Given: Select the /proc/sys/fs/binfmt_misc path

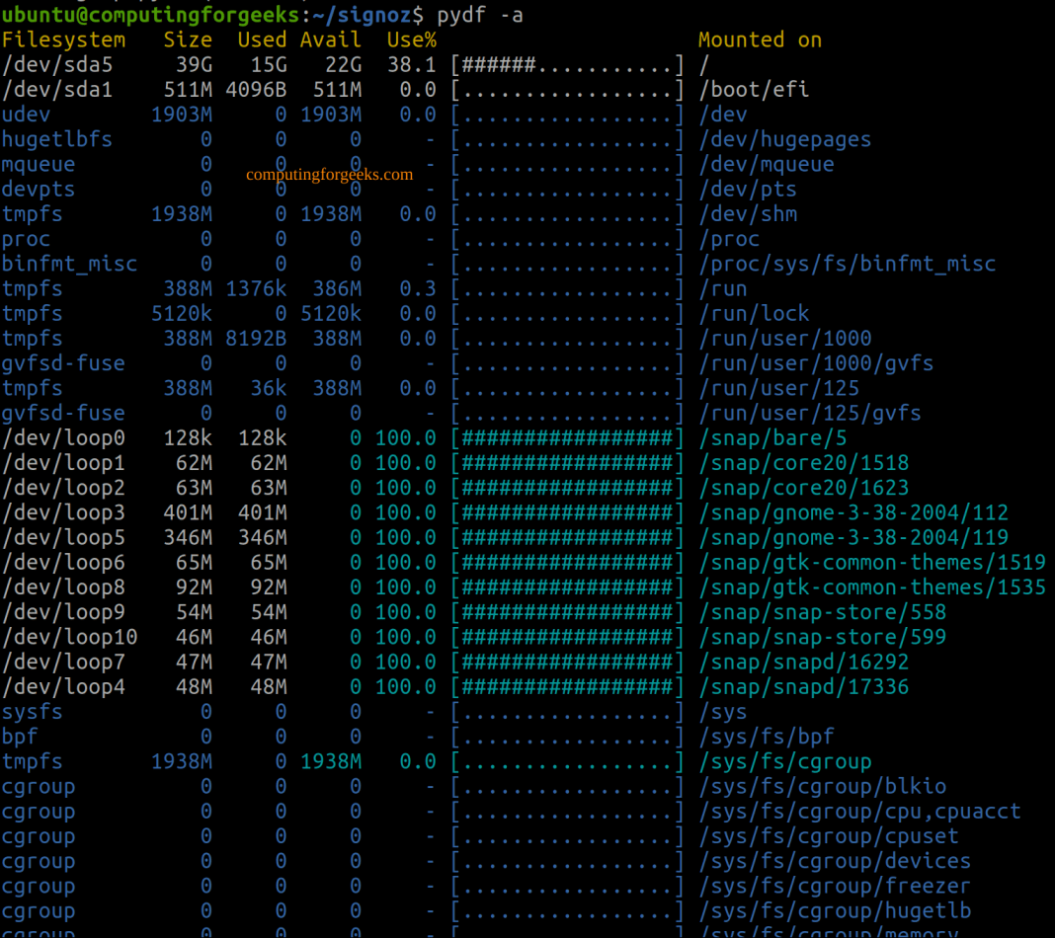Looking at the screenshot, I should point(848,264).
